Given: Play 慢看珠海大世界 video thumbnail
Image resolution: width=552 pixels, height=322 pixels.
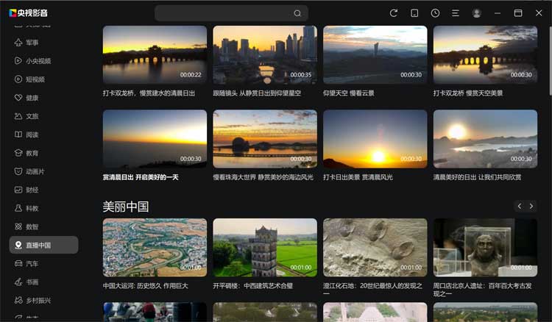Looking at the screenshot, I should pos(265,139).
